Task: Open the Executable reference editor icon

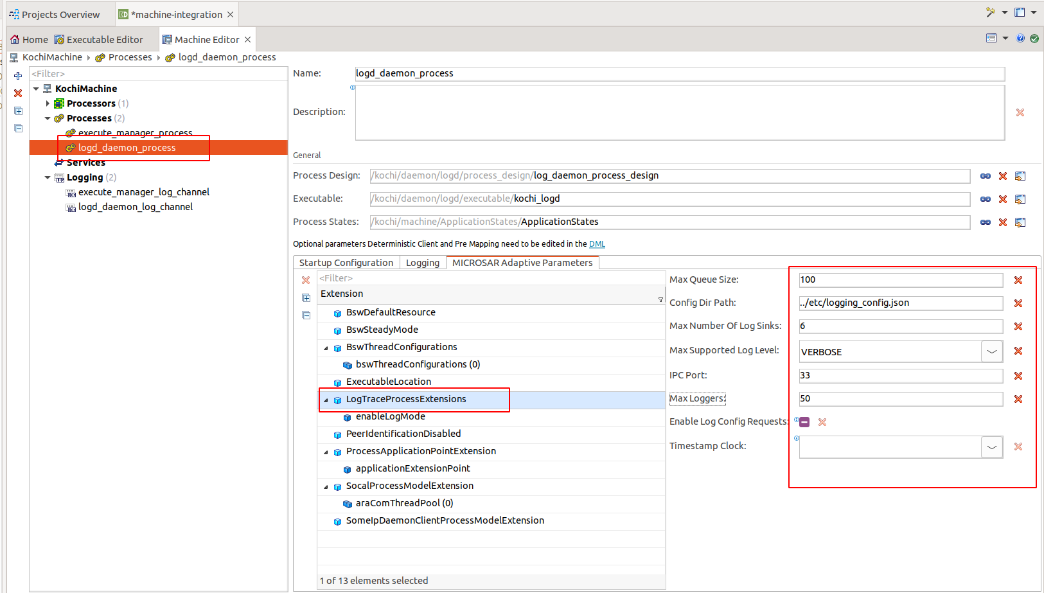Action: [x=1020, y=199]
